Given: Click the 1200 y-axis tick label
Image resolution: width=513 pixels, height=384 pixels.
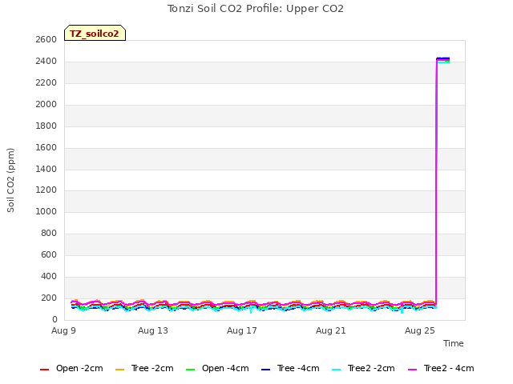Looking at the screenshot, I should (46, 190).
